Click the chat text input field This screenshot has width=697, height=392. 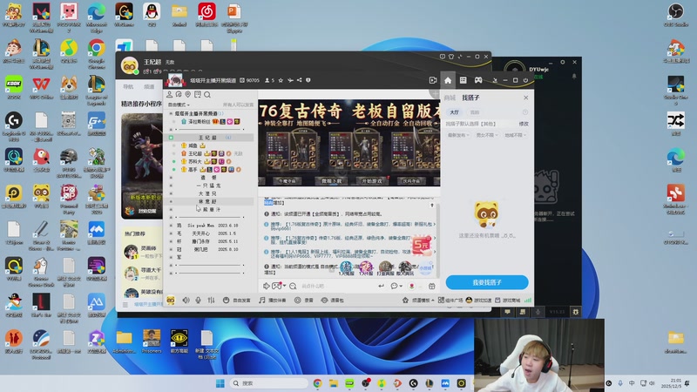coord(338,287)
